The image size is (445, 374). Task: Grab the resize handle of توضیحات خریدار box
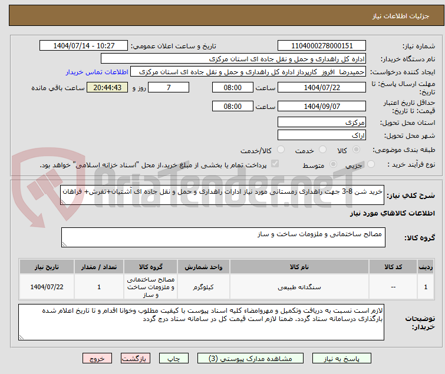pyautogui.click(x=22, y=337)
